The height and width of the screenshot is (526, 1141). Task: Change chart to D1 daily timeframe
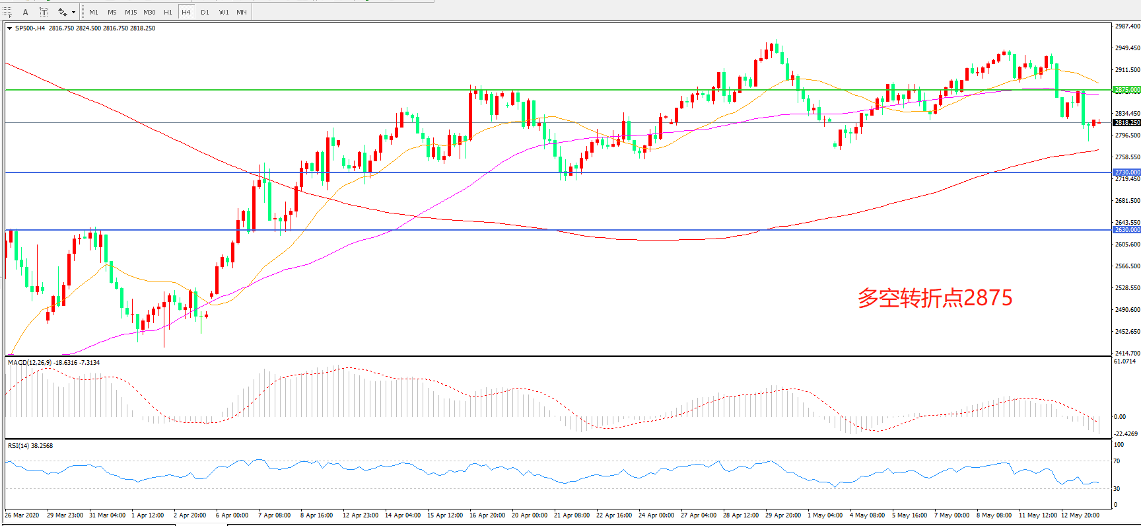[205, 12]
